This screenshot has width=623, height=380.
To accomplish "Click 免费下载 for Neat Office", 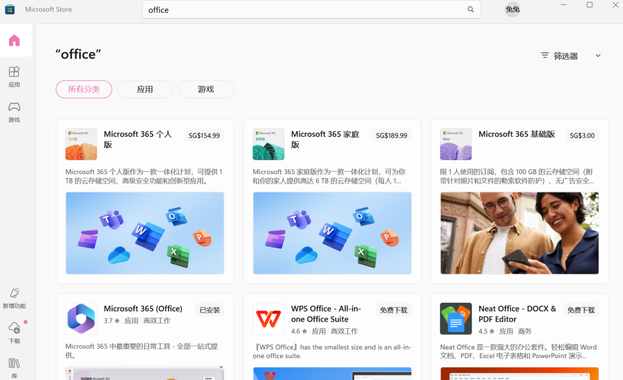I will [581, 309].
